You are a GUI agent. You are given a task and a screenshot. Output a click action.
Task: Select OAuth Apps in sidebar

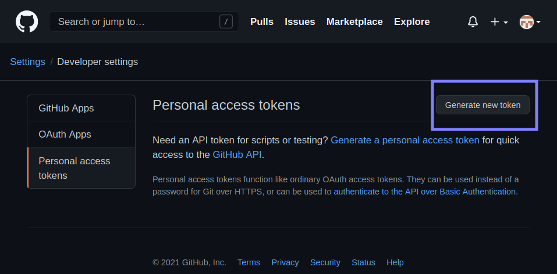[x=65, y=135]
